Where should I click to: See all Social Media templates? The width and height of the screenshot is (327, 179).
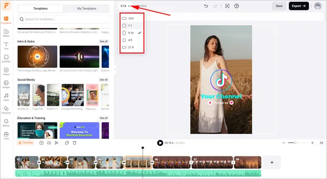click(x=103, y=80)
